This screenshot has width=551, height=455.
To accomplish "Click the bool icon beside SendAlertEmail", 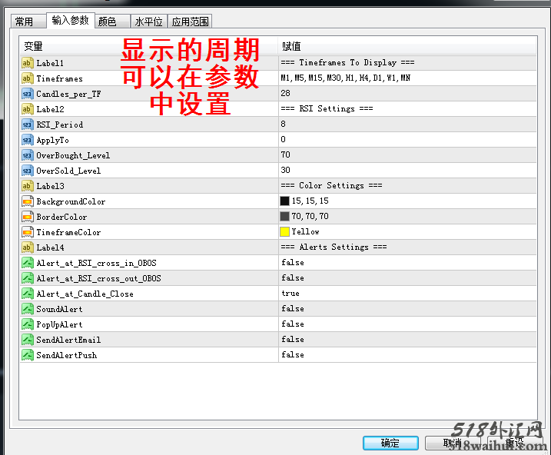I will click(28, 340).
